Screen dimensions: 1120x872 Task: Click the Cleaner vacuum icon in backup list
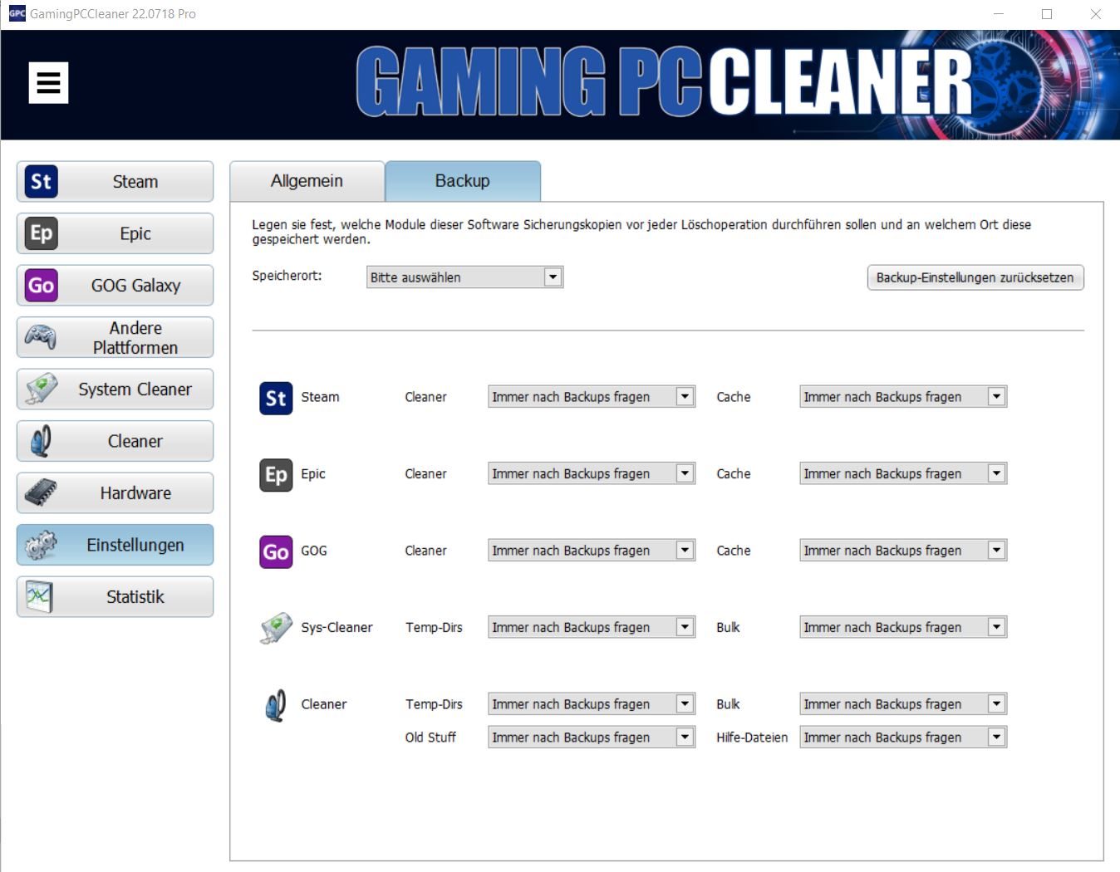276,705
